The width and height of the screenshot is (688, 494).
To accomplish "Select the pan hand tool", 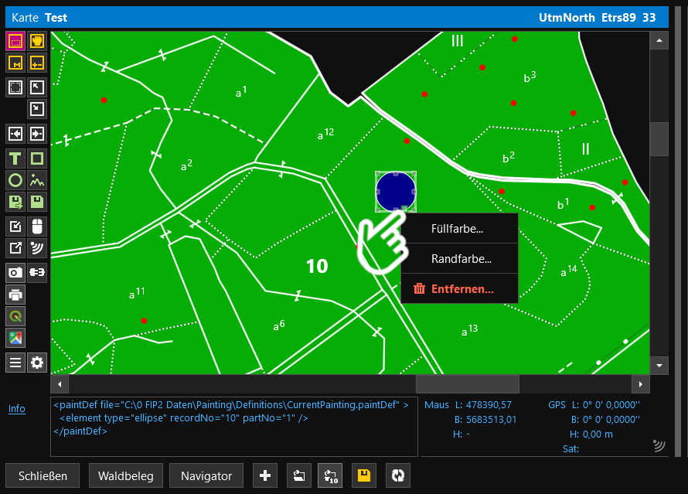I will click(x=37, y=41).
